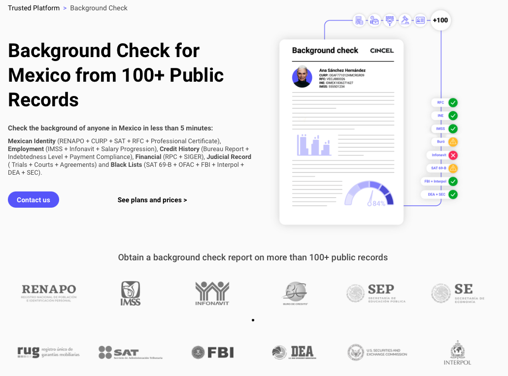Open the DEA + SEC status entry

436,194
